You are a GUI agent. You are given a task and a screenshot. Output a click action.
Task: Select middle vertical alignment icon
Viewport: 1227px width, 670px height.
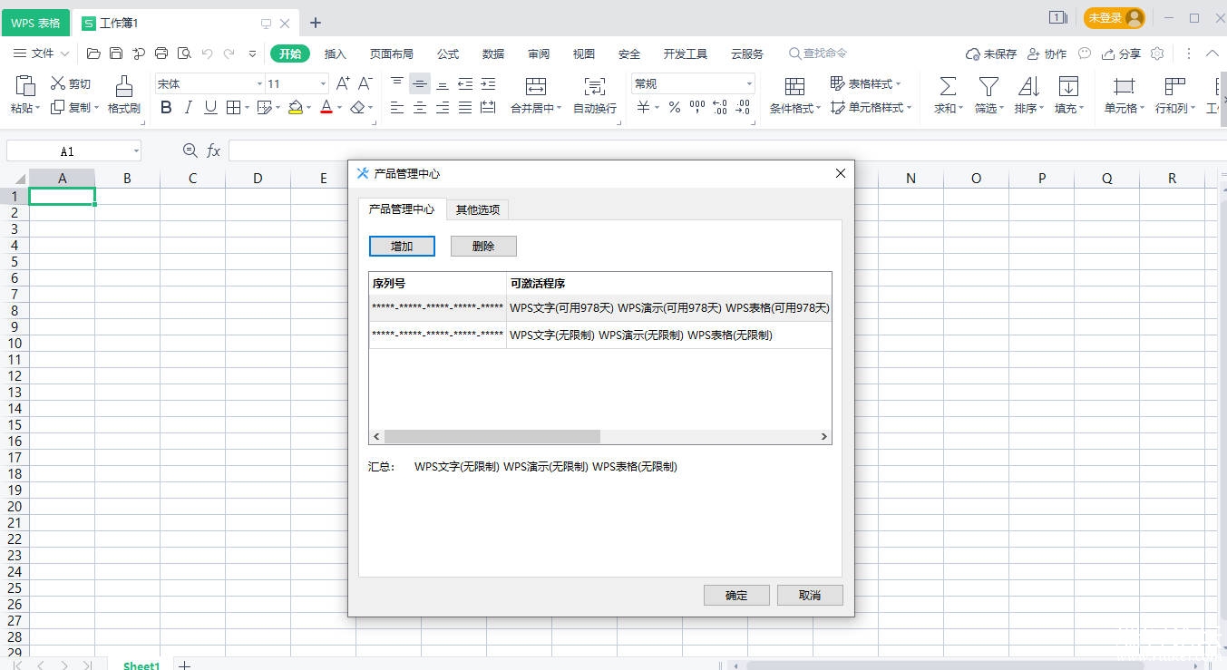pos(420,83)
